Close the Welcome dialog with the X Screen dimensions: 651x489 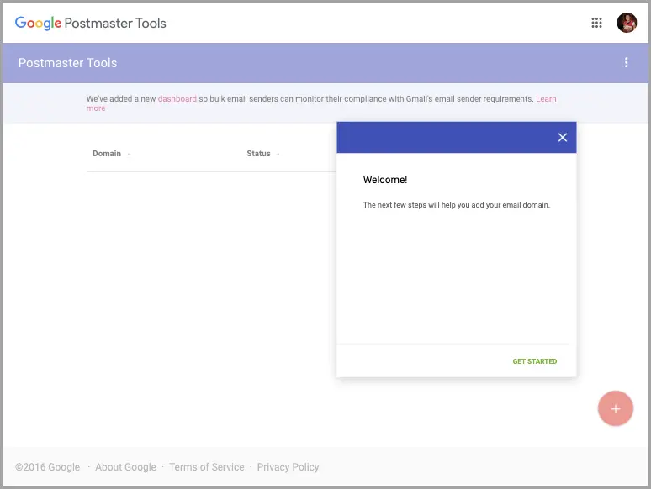point(562,137)
